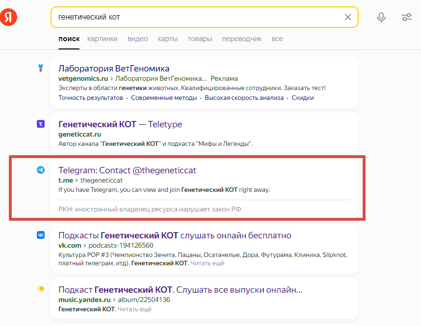Image resolution: width=421 pixels, height=326 pixels.
Task: Click the Yandex logo icon
Action: (x=9, y=17)
